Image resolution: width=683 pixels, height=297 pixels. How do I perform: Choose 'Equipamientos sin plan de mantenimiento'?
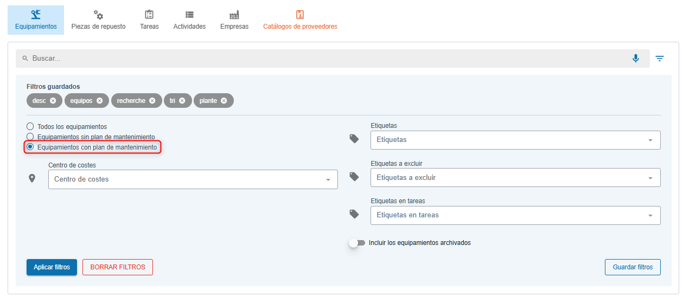tap(30, 137)
